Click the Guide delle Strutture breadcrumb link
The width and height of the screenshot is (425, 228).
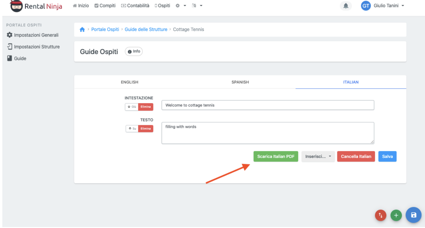click(146, 30)
